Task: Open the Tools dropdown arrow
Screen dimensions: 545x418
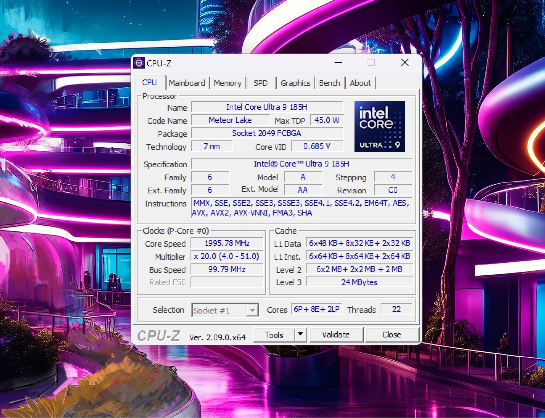Action: tap(300, 334)
